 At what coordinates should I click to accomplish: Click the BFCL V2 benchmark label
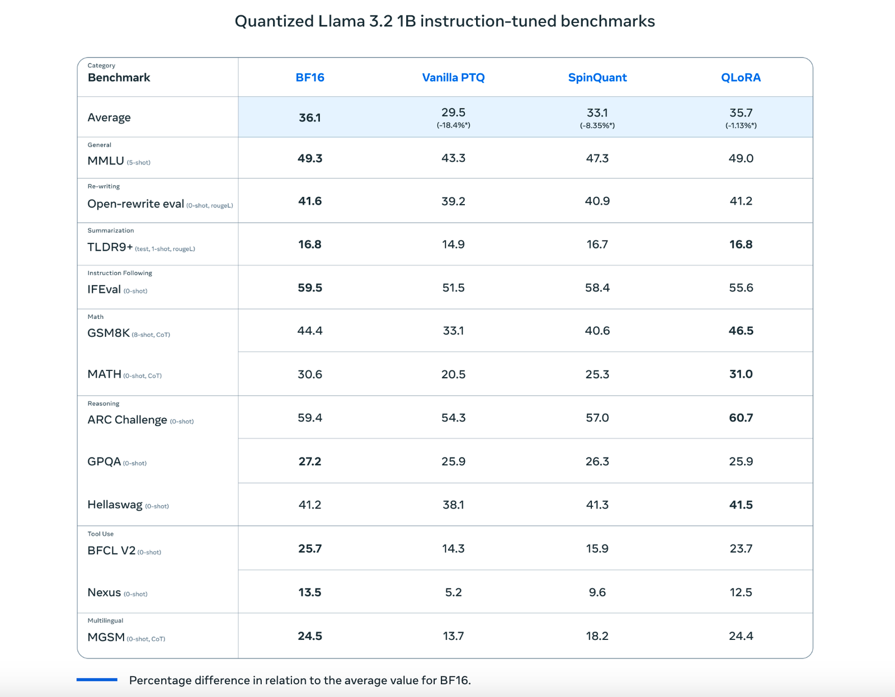(111, 550)
